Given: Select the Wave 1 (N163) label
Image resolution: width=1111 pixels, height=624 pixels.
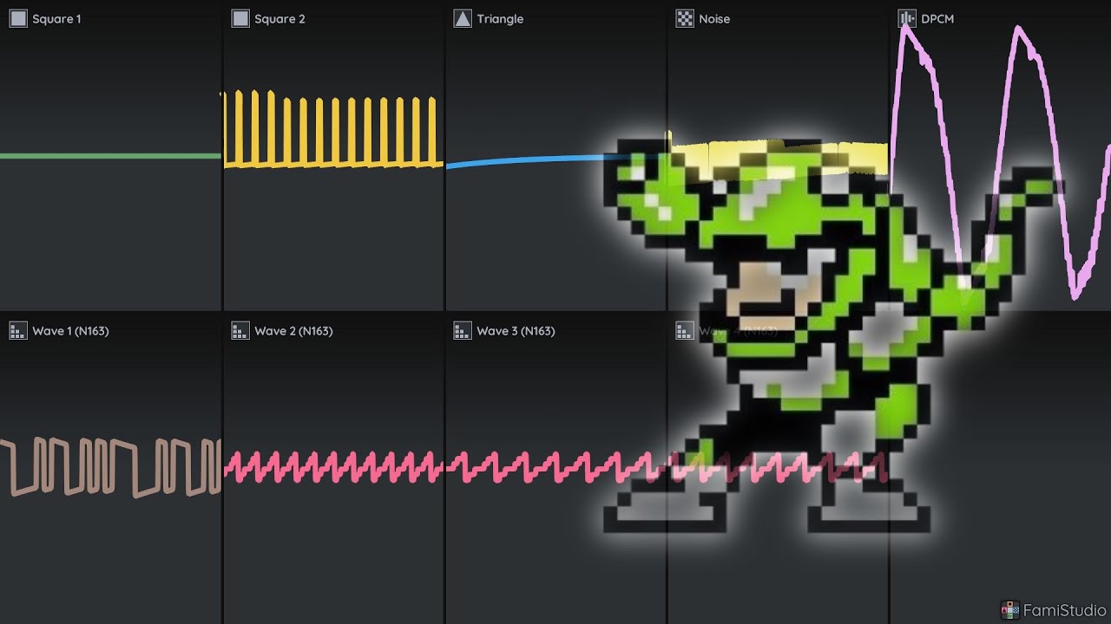Looking at the screenshot, I should [x=70, y=331].
